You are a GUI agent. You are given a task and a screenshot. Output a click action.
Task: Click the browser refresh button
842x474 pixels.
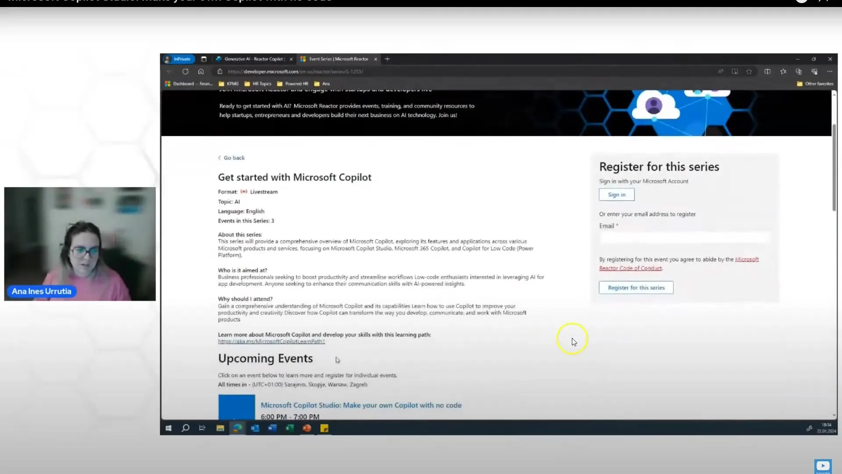(185, 71)
